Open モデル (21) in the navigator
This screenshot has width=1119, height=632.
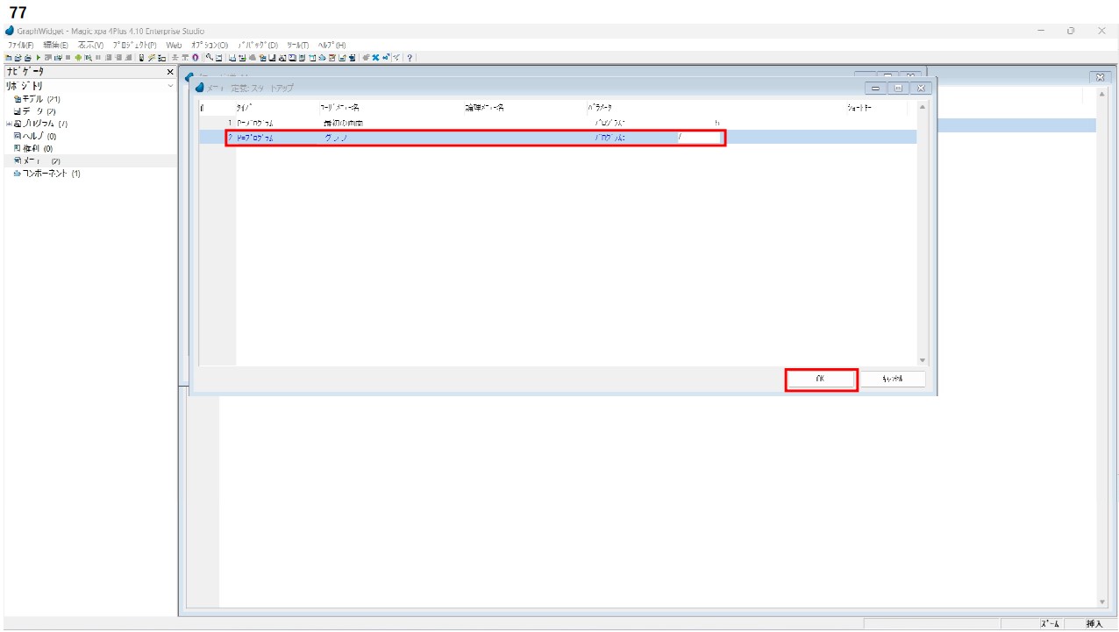37,99
